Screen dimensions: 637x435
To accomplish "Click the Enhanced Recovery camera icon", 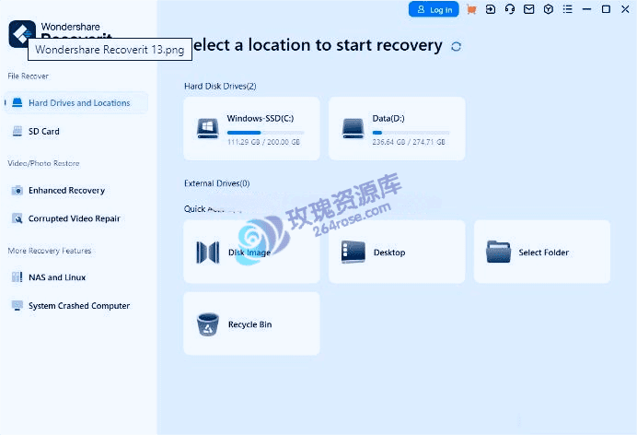I will tap(17, 190).
